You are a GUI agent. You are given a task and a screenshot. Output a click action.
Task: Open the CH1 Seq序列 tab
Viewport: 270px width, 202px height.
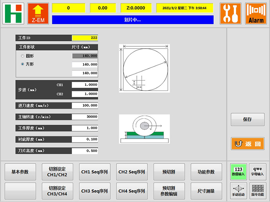(x=94, y=172)
